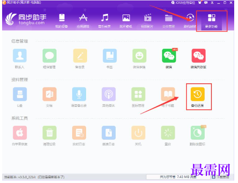Switch to 文件管理 tab
This screenshot has height=183, width=238.
(169, 21)
